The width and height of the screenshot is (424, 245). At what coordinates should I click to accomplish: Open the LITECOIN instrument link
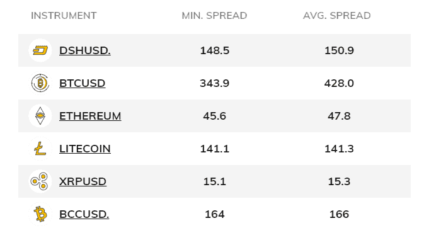(85, 149)
